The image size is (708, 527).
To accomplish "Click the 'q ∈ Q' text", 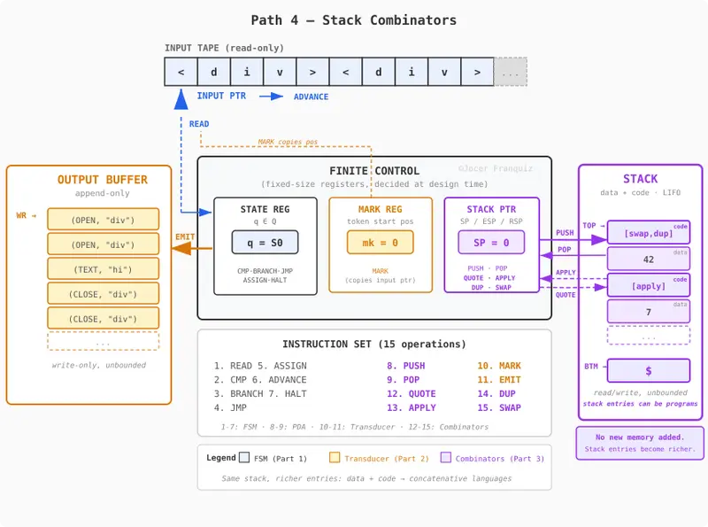I will (265, 221).
